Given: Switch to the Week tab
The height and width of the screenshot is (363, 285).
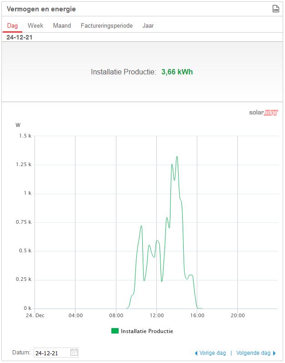Looking at the screenshot, I should pyautogui.click(x=35, y=26).
